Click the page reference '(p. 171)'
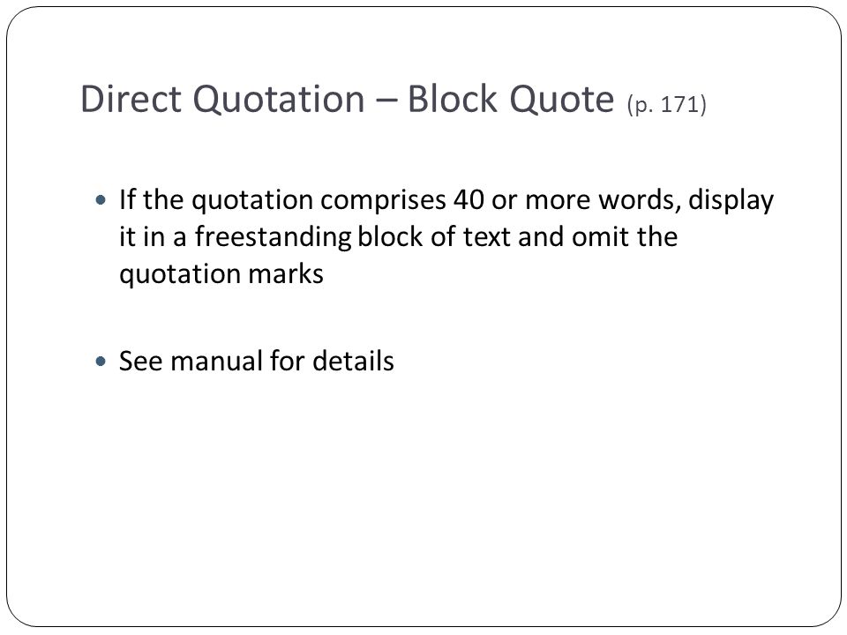847x635 pixels. pyautogui.click(x=667, y=104)
